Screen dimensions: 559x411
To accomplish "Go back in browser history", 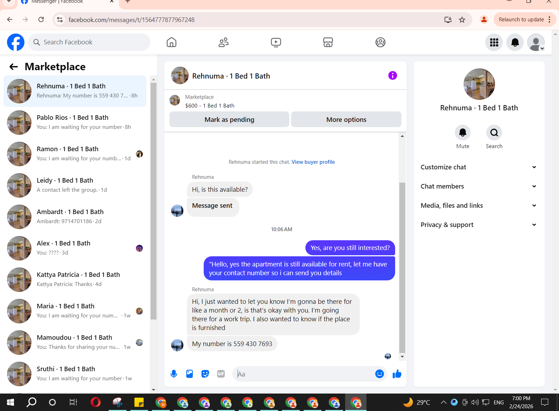I will pos(10,20).
